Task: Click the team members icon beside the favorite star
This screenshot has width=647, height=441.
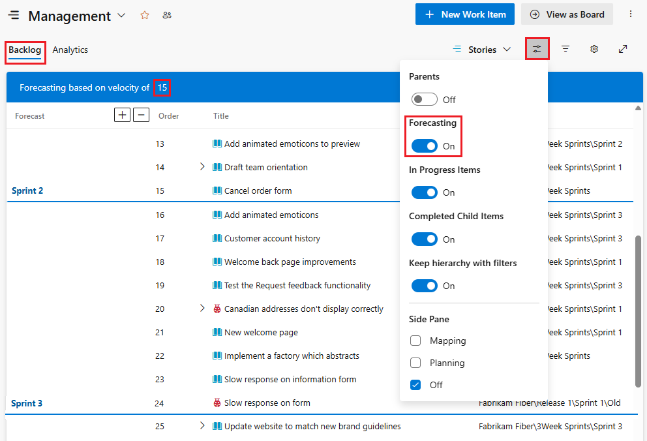Action: point(166,14)
